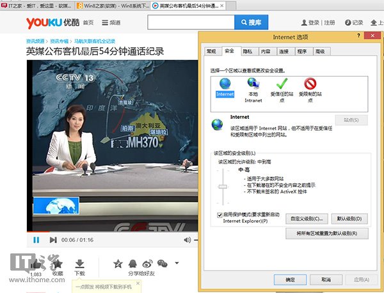Select the Internet zone icon
The height and width of the screenshot is (293, 384).
click(225, 84)
